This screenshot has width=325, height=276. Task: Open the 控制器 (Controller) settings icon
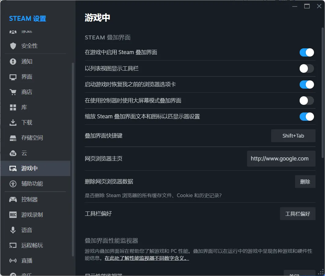tap(13, 199)
